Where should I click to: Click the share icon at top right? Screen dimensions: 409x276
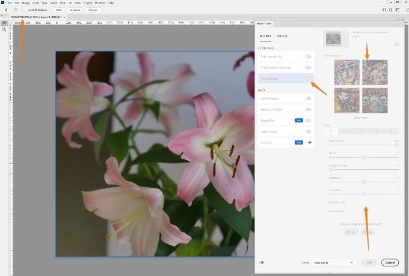point(407,10)
